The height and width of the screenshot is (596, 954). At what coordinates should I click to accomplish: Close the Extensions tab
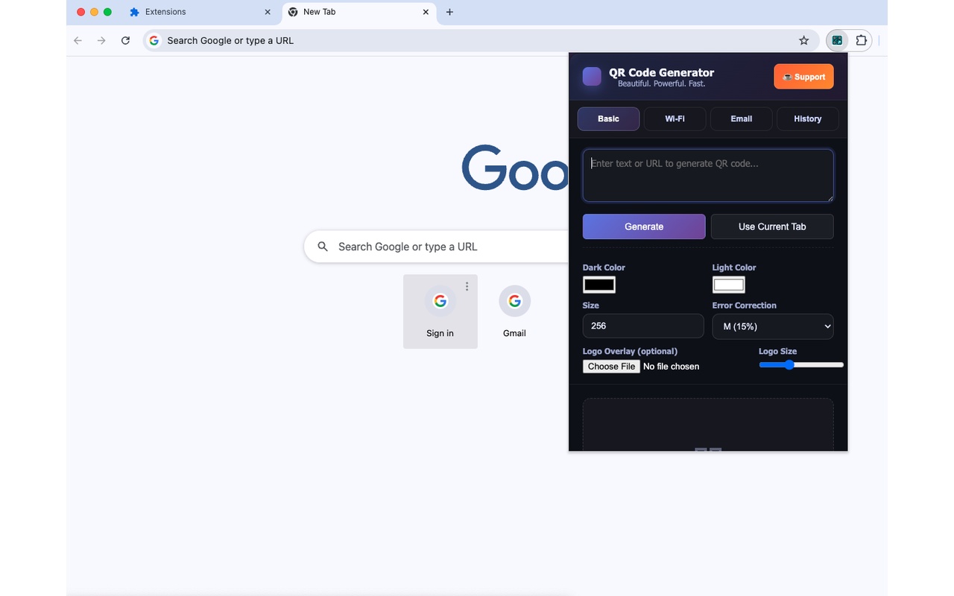[268, 12]
